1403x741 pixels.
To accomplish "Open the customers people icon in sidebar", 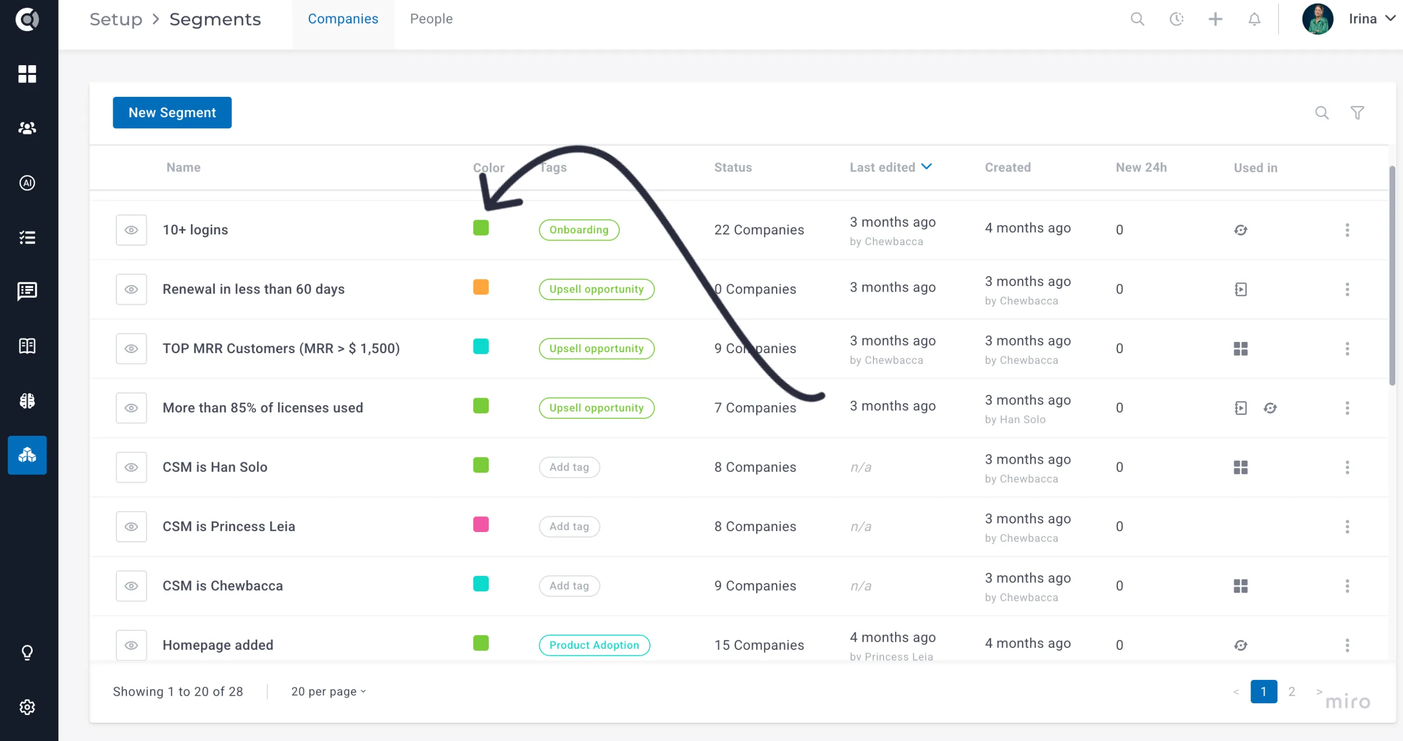I will pos(27,128).
